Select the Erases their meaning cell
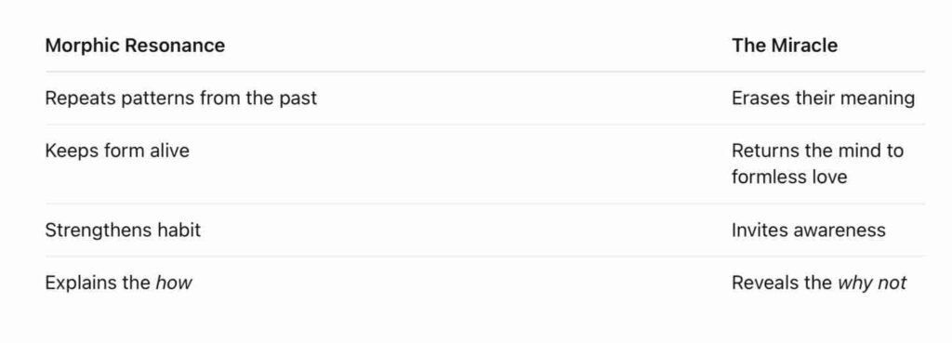The height and width of the screenshot is (343, 952). click(x=824, y=99)
